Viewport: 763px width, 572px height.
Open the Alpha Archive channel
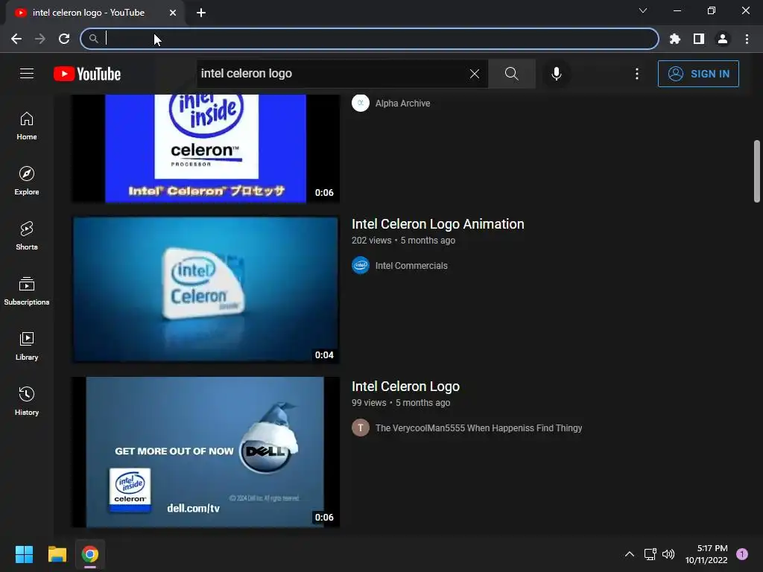point(402,103)
